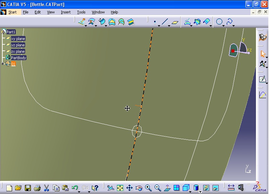Activate the Pan view tool

[x=129, y=188]
